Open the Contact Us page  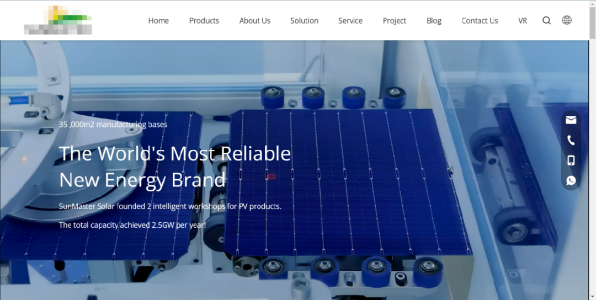tap(480, 20)
